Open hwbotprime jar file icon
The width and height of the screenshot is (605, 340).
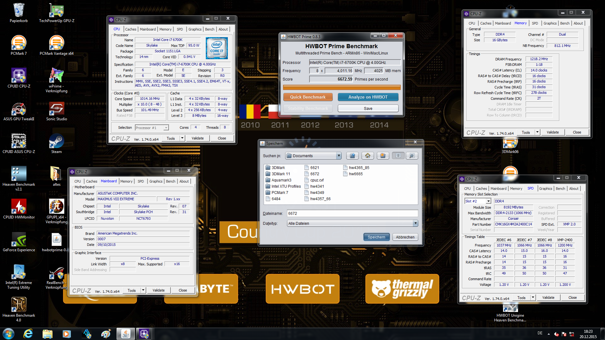point(57,242)
